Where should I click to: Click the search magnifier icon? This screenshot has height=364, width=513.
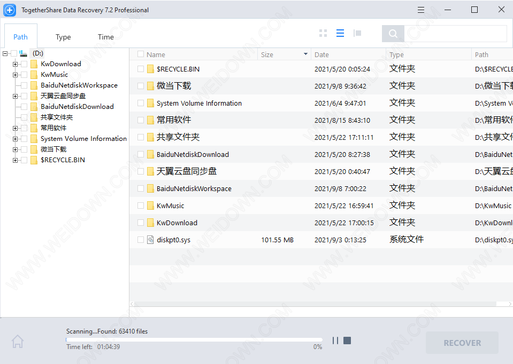393,33
